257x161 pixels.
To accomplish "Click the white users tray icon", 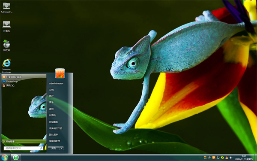I will pyautogui.click(x=209, y=158).
